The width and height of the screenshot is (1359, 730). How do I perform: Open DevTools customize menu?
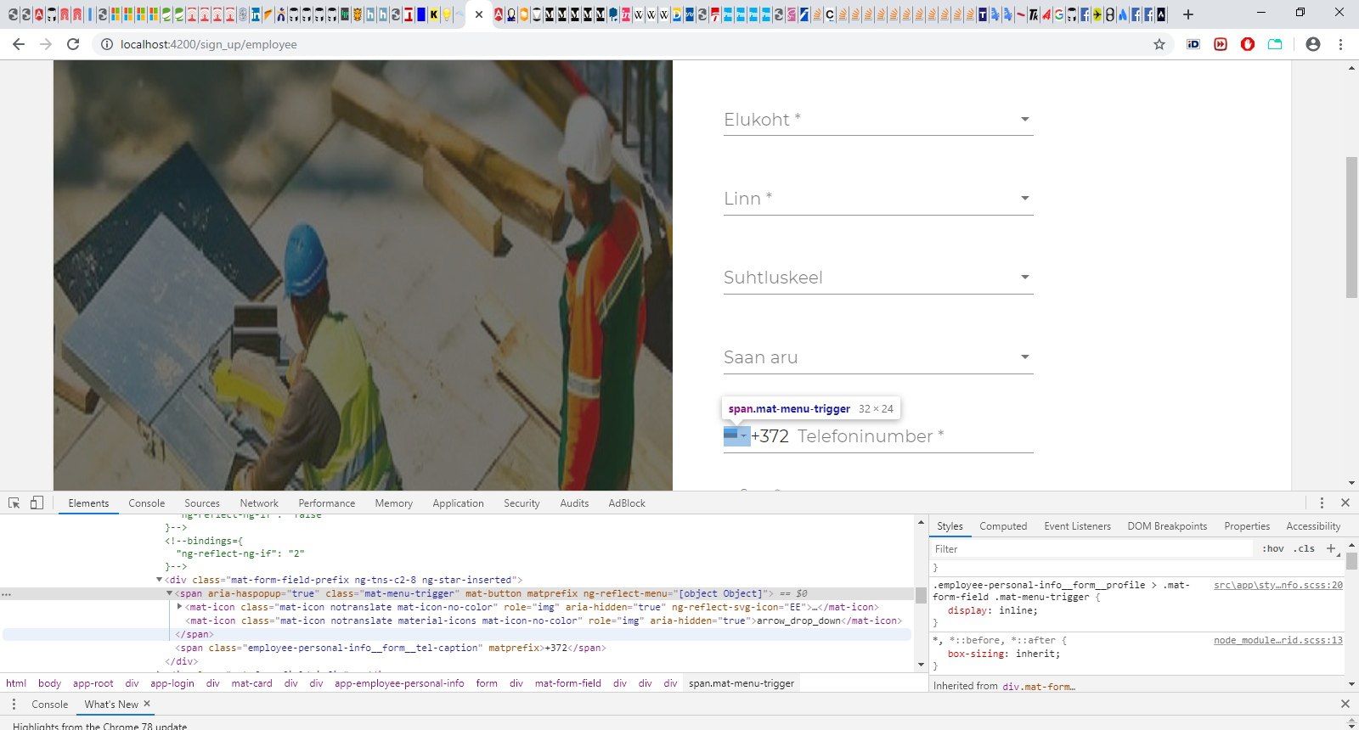click(x=1322, y=503)
